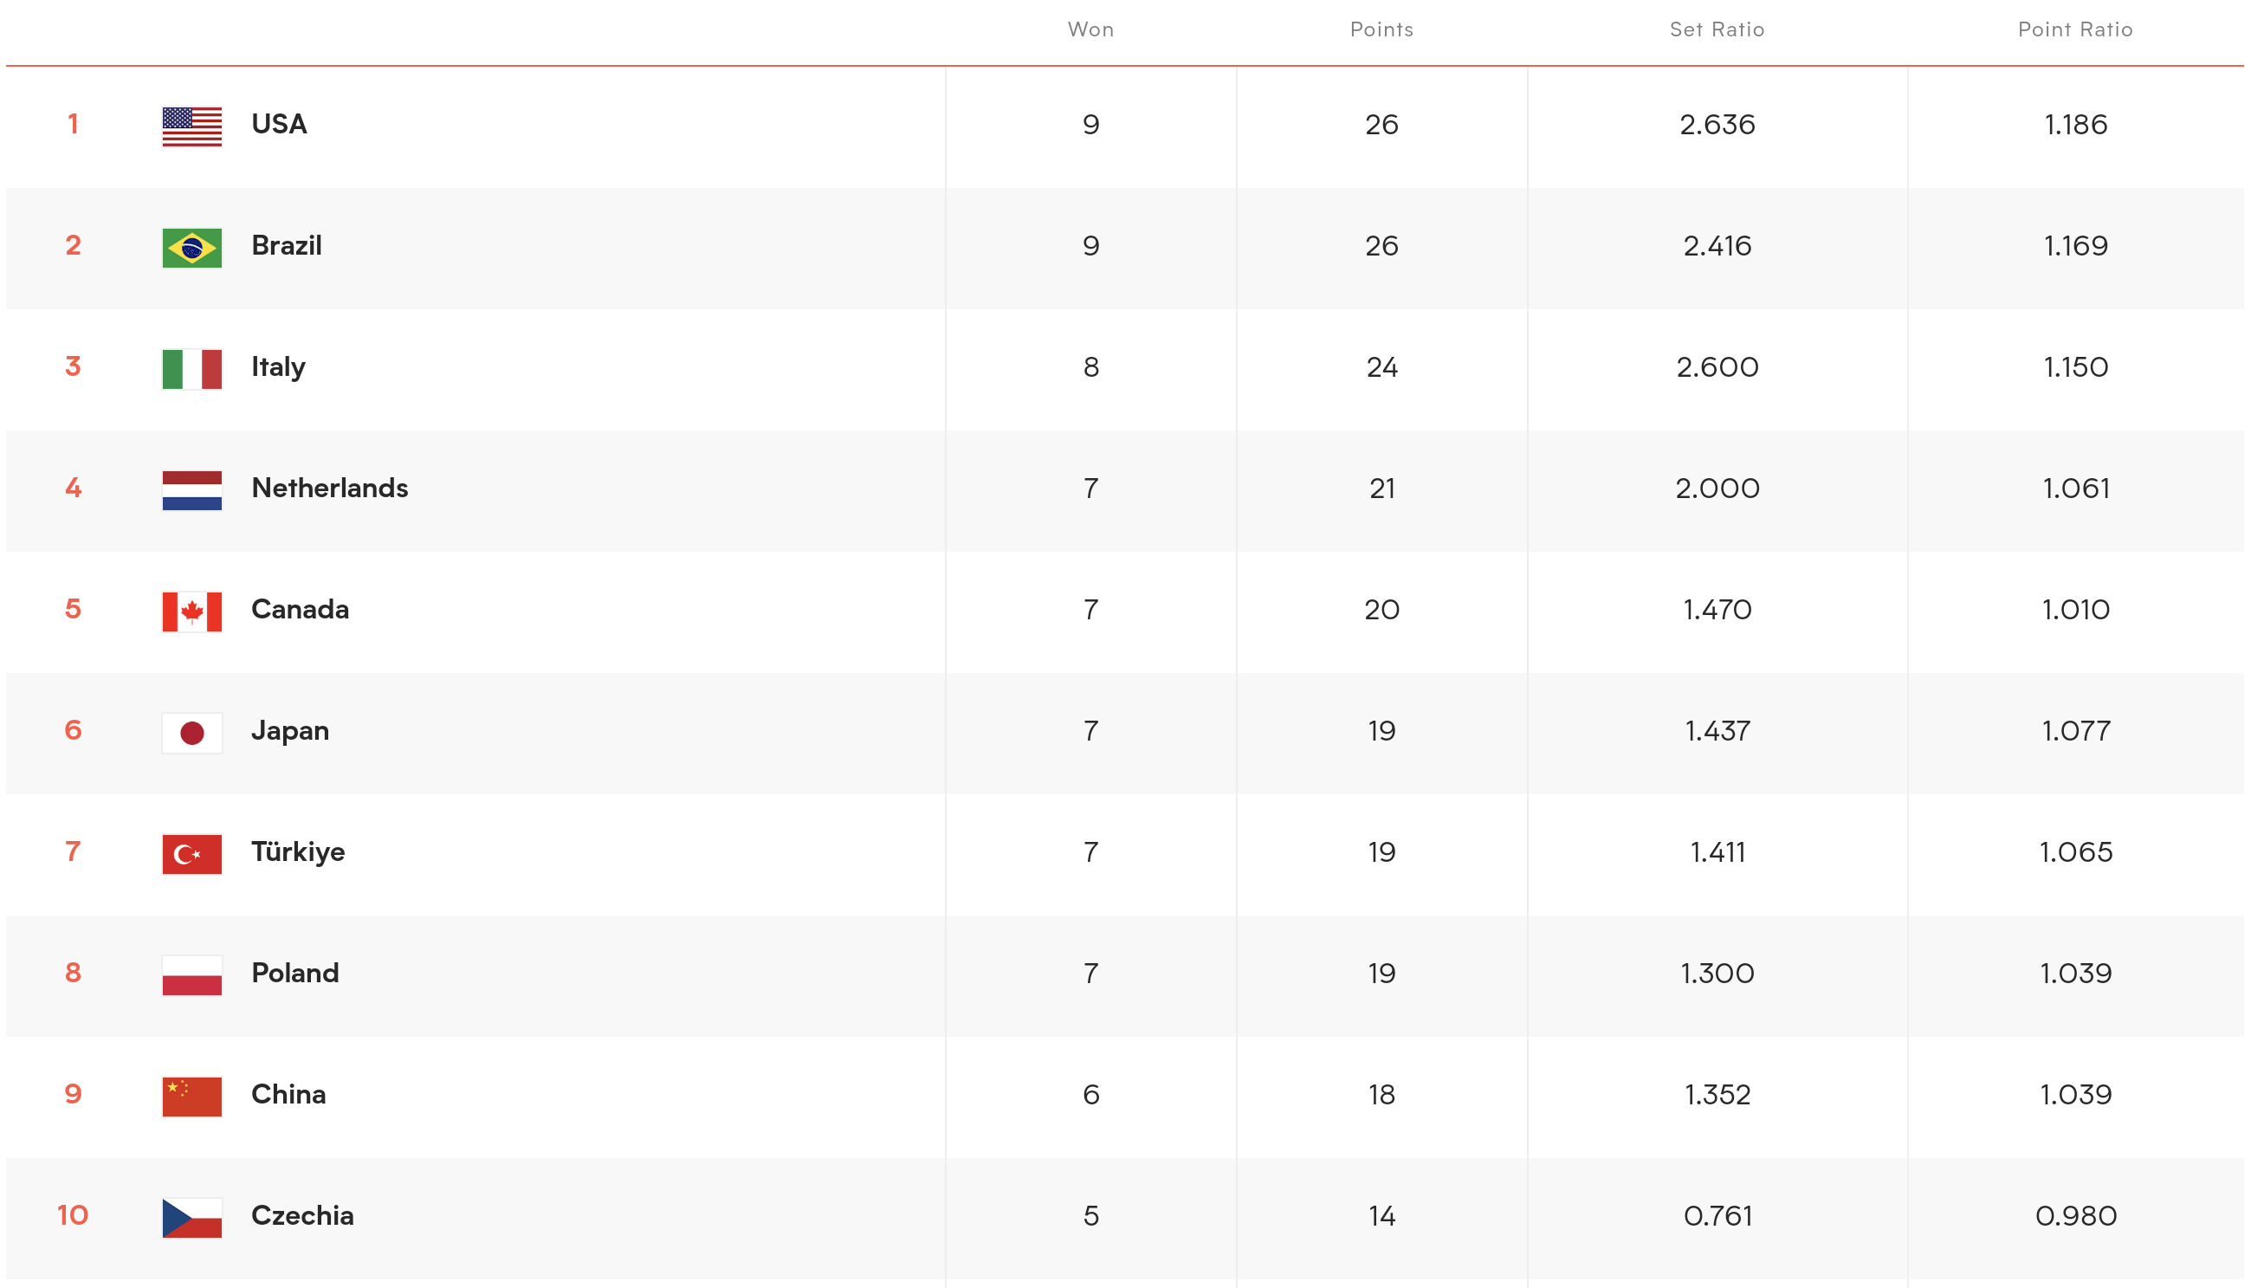Viewport: 2251px width, 1288px height.
Task: Click the Czechia flag icon
Action: [192, 1217]
